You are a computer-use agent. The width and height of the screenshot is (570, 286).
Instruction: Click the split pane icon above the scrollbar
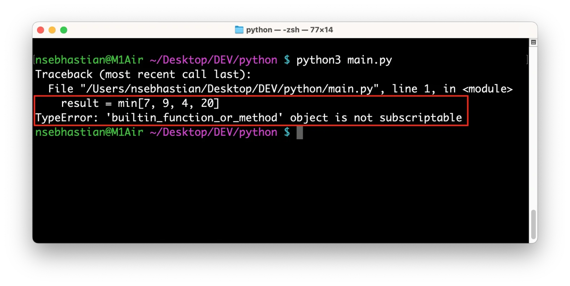tap(533, 42)
